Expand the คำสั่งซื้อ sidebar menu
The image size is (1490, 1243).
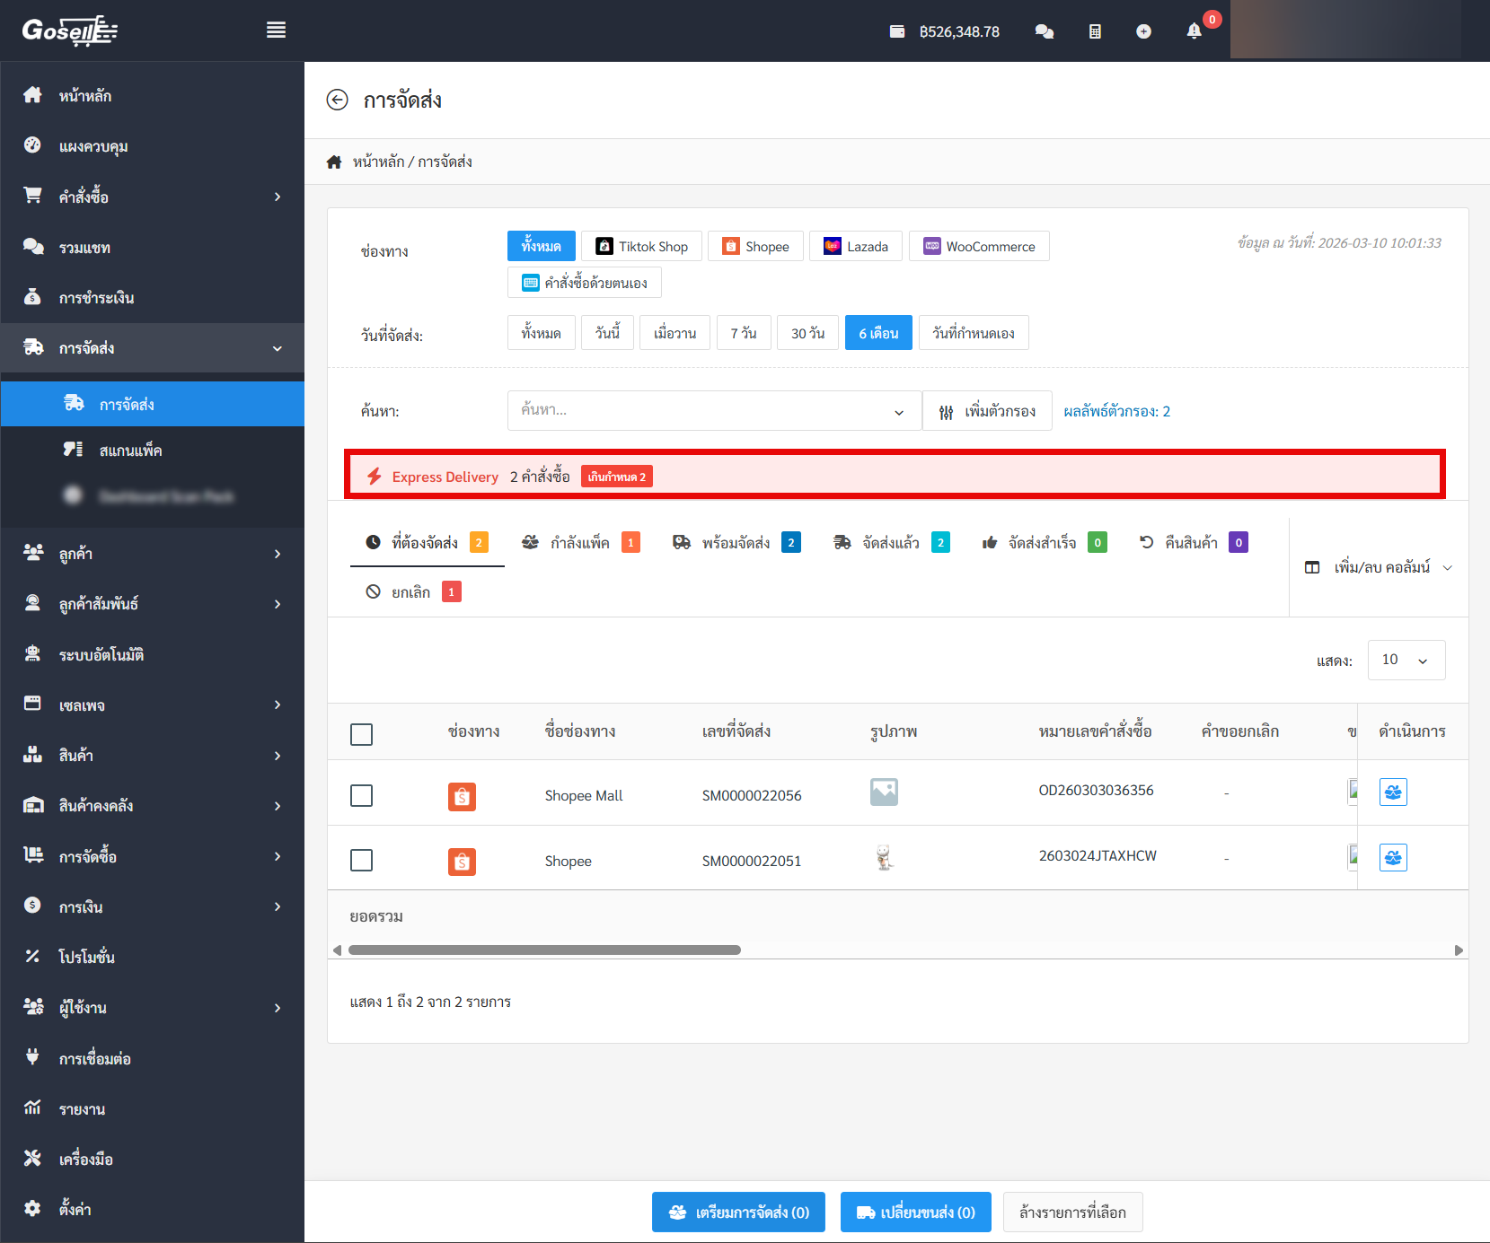(x=153, y=197)
